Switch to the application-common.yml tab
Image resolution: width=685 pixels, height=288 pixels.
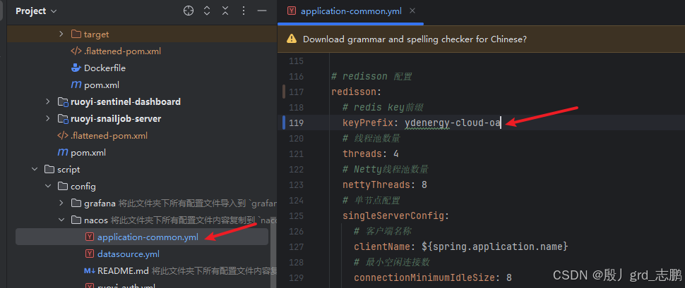(351, 11)
